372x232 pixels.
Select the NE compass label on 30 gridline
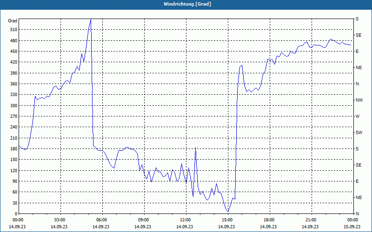pos(359,198)
